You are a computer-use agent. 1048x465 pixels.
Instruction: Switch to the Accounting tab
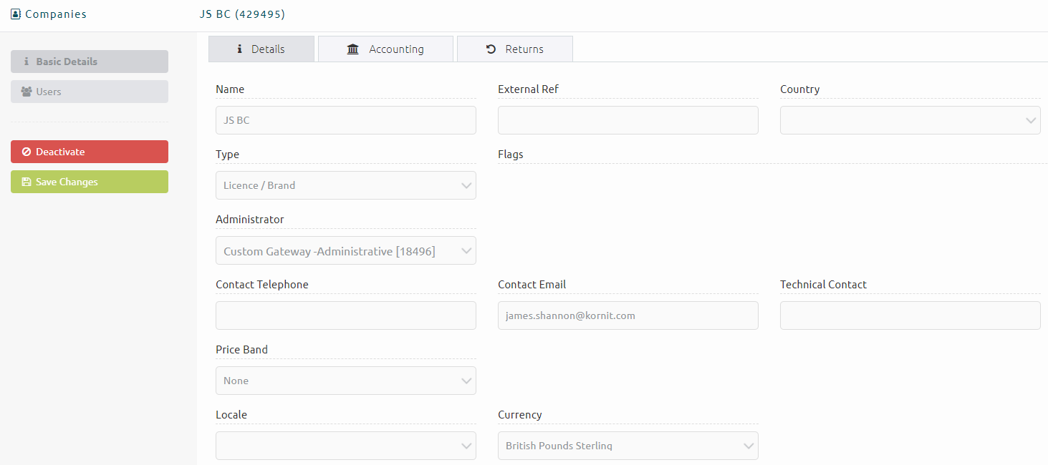[x=385, y=49]
